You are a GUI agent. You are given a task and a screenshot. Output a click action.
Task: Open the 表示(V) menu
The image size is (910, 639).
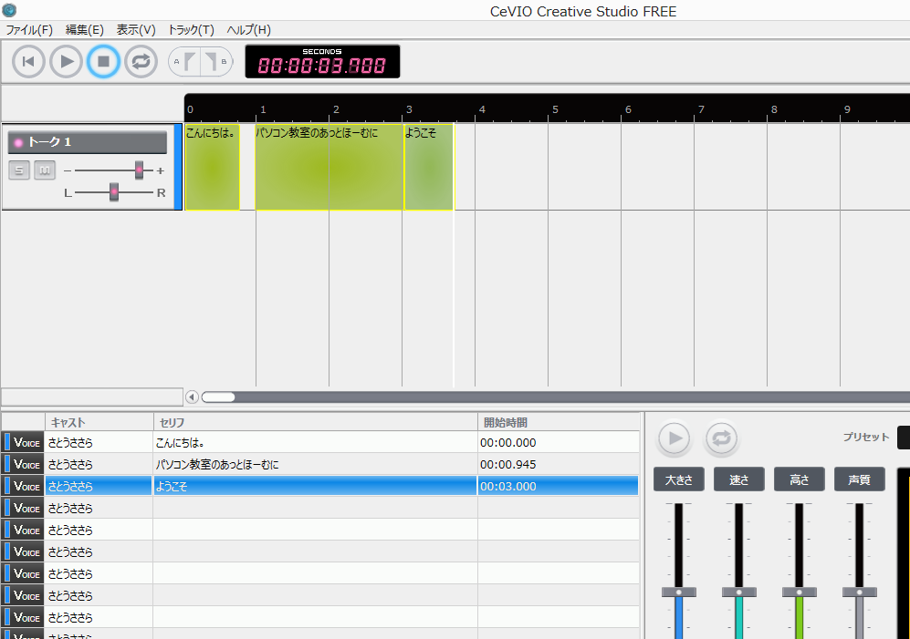(136, 30)
